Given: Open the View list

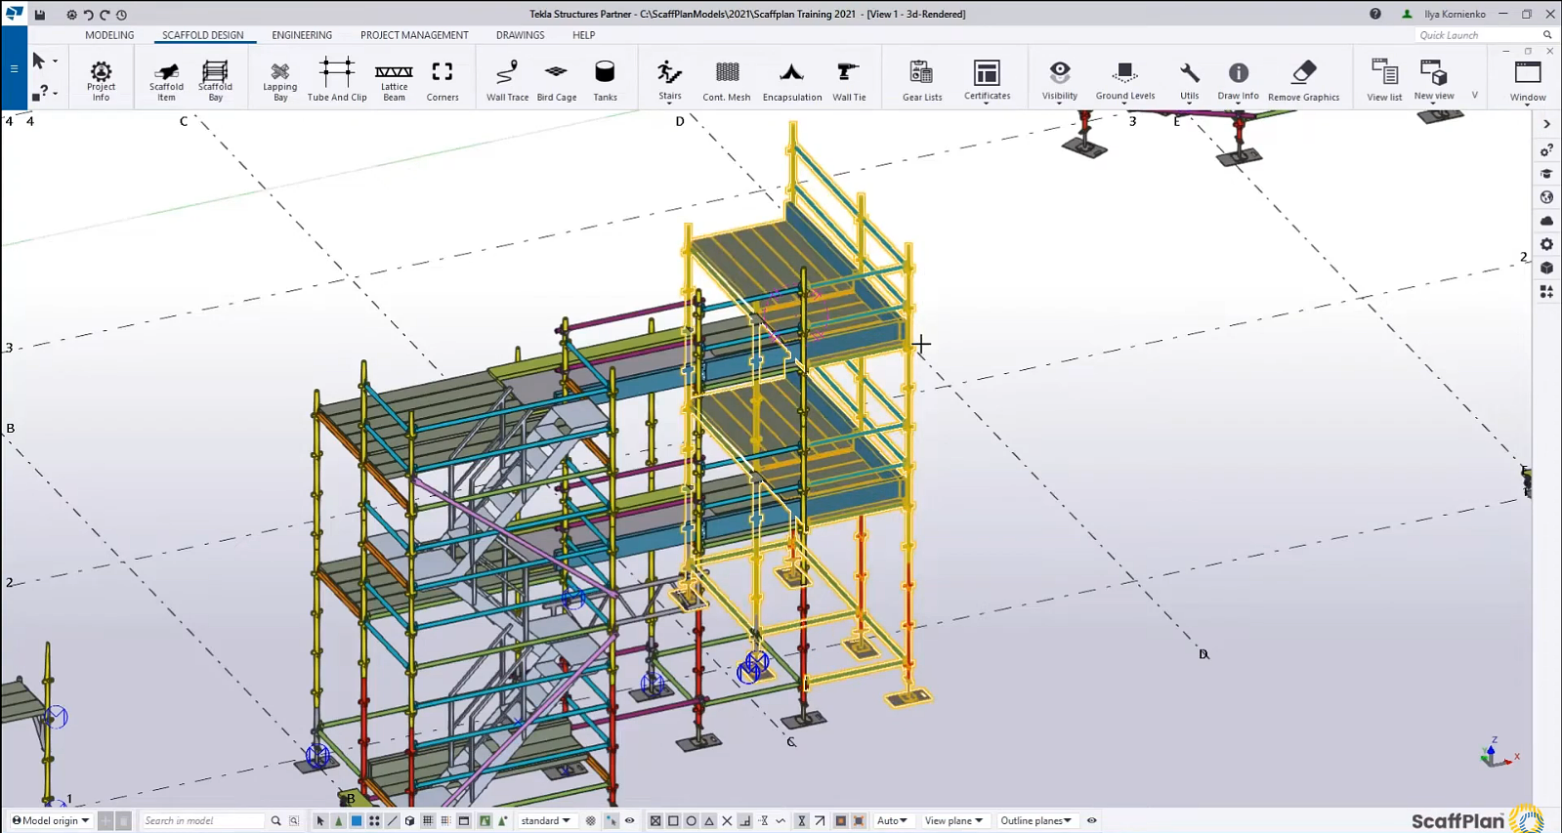Looking at the screenshot, I should click(1384, 80).
